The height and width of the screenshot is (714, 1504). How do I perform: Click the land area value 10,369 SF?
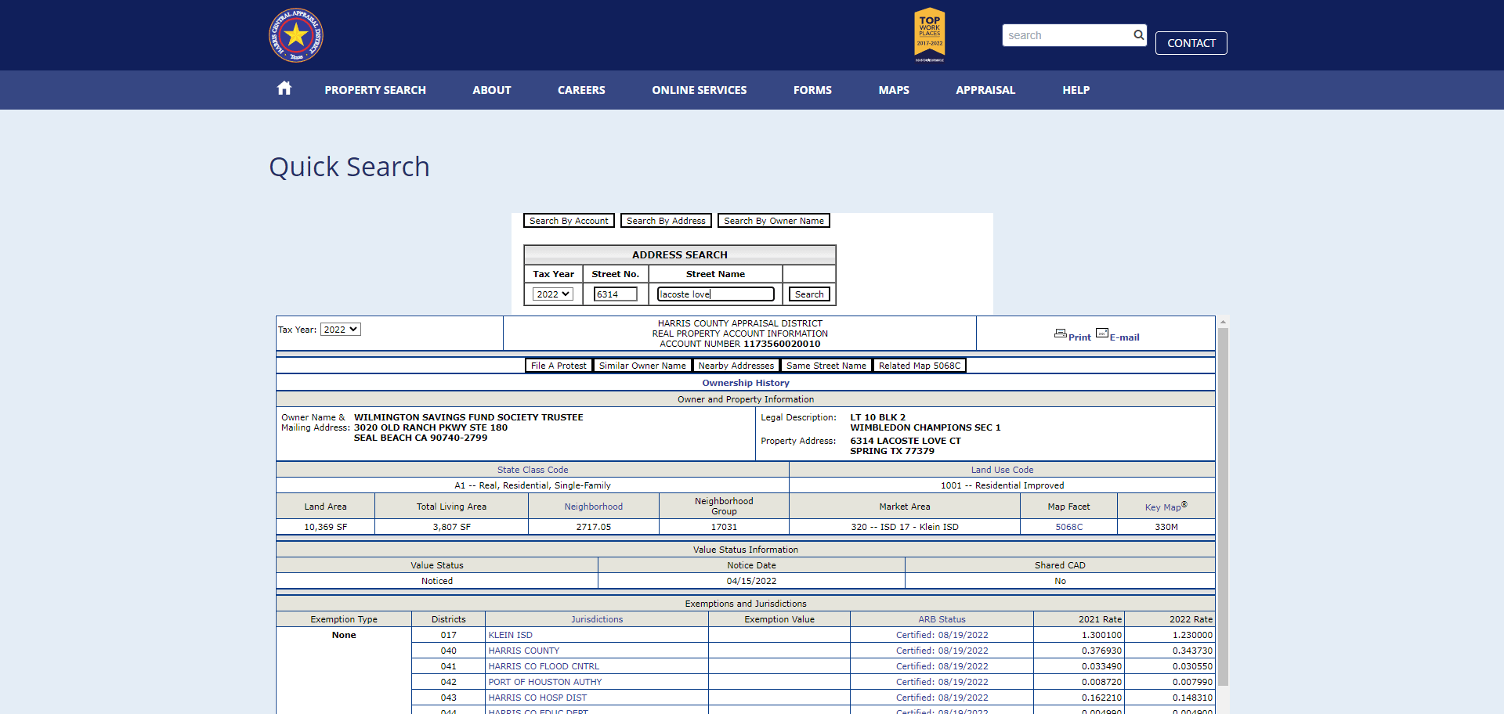click(326, 527)
